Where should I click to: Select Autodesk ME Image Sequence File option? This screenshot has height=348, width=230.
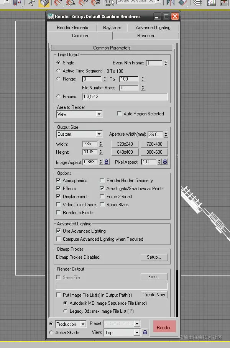pos(65,303)
